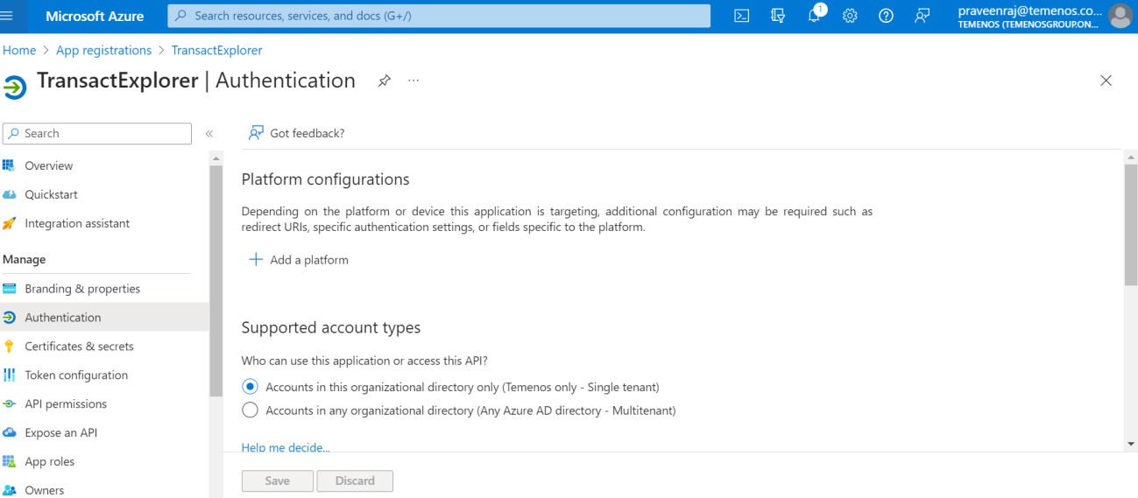This screenshot has width=1138, height=498.
Task: Select the single tenant account type option
Action: (x=251, y=387)
